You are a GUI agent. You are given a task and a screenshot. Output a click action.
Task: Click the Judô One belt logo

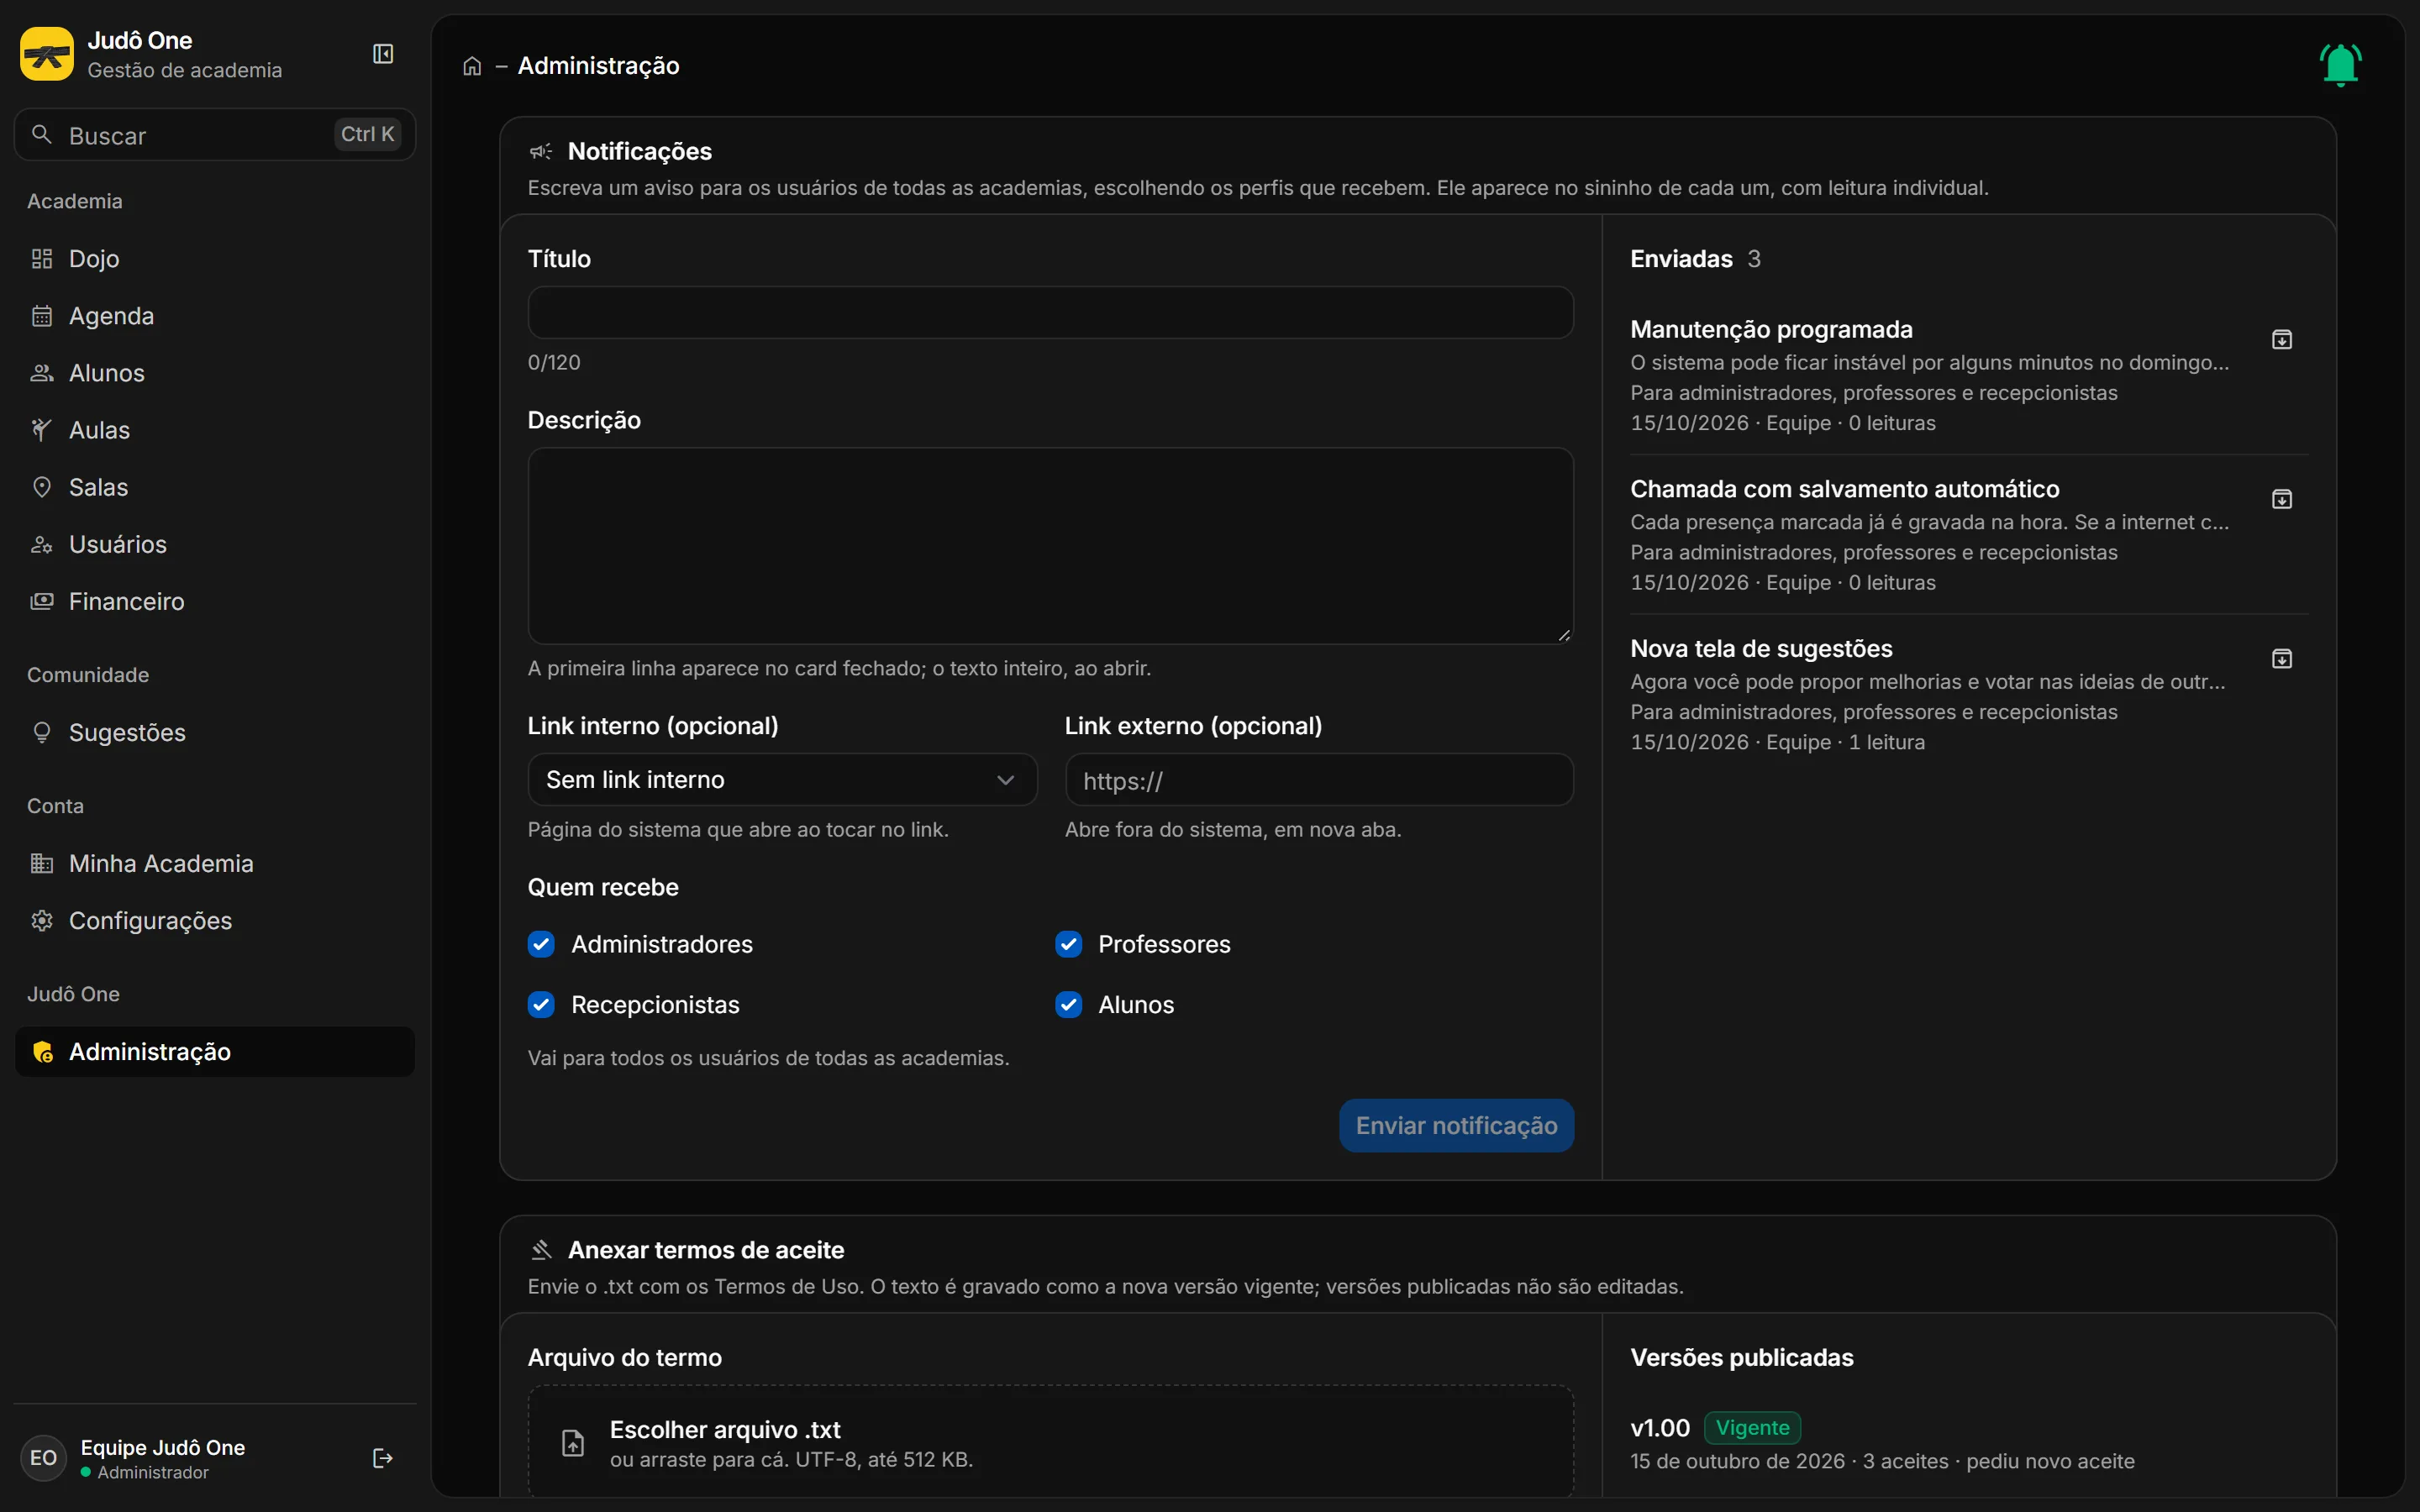pos(46,54)
